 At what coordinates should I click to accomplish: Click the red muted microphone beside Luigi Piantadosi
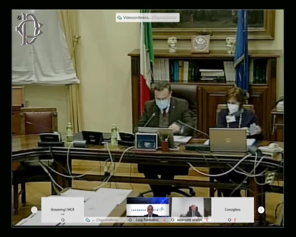coord(164,220)
